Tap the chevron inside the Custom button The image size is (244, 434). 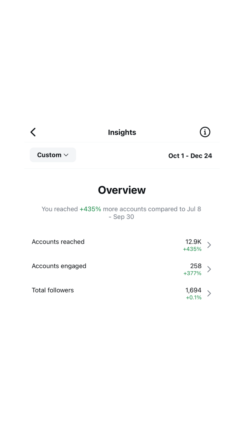click(x=66, y=155)
